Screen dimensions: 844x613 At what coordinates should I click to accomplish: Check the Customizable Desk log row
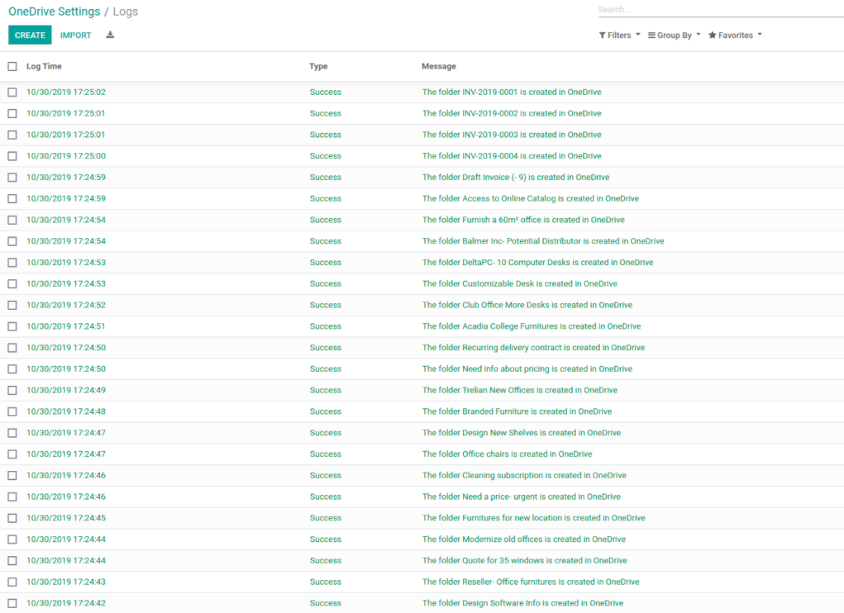(x=13, y=284)
